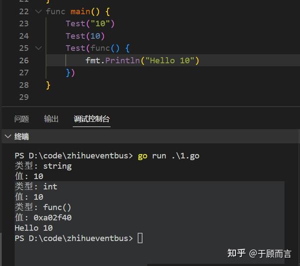Collapse the 终端 panel section chevron
This screenshot has width=300, height=266.
point(8,136)
